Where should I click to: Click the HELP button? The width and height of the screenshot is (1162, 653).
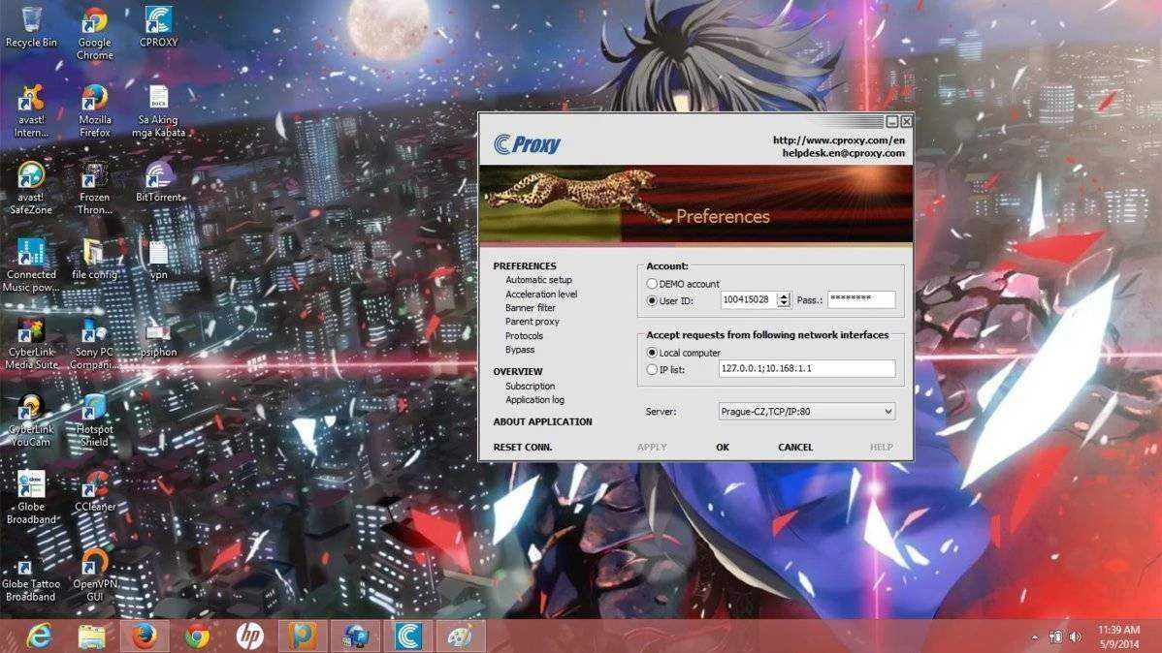[881, 448]
